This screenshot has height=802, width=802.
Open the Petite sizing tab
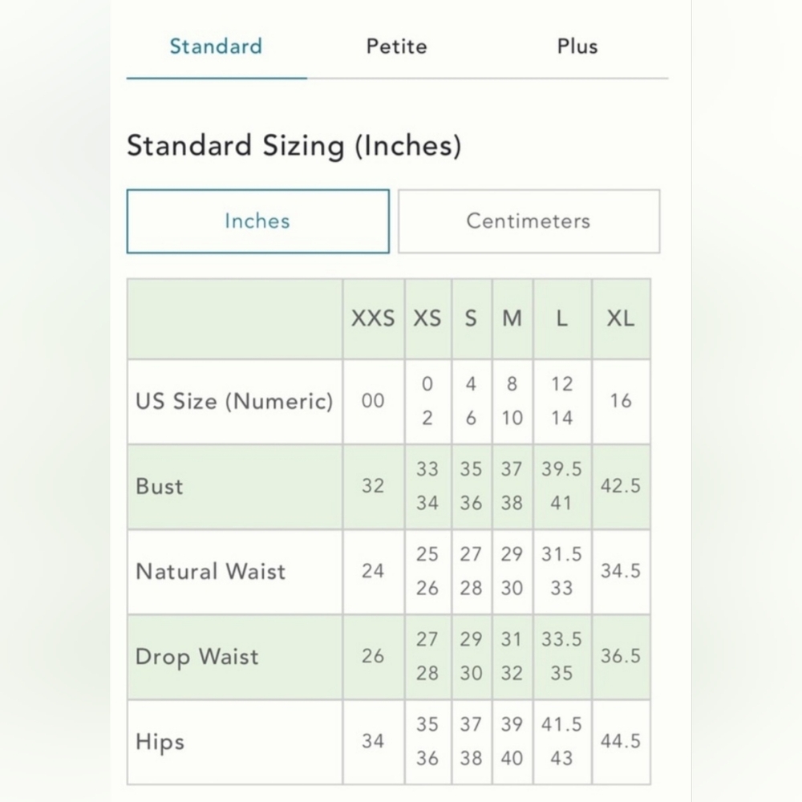point(397,47)
